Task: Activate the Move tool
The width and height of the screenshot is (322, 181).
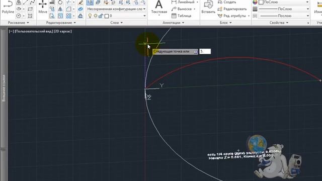Action: [x=43, y=7]
